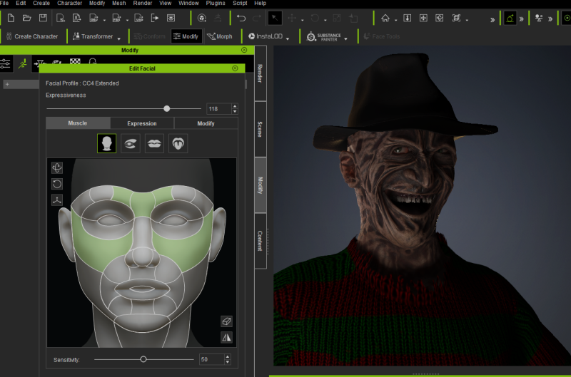Open the sliders tab icon in Modify panel

(6, 63)
